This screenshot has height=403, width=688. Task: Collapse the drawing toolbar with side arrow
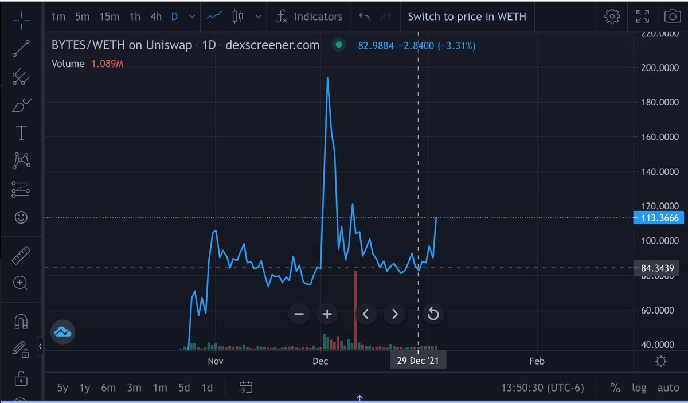click(40, 347)
